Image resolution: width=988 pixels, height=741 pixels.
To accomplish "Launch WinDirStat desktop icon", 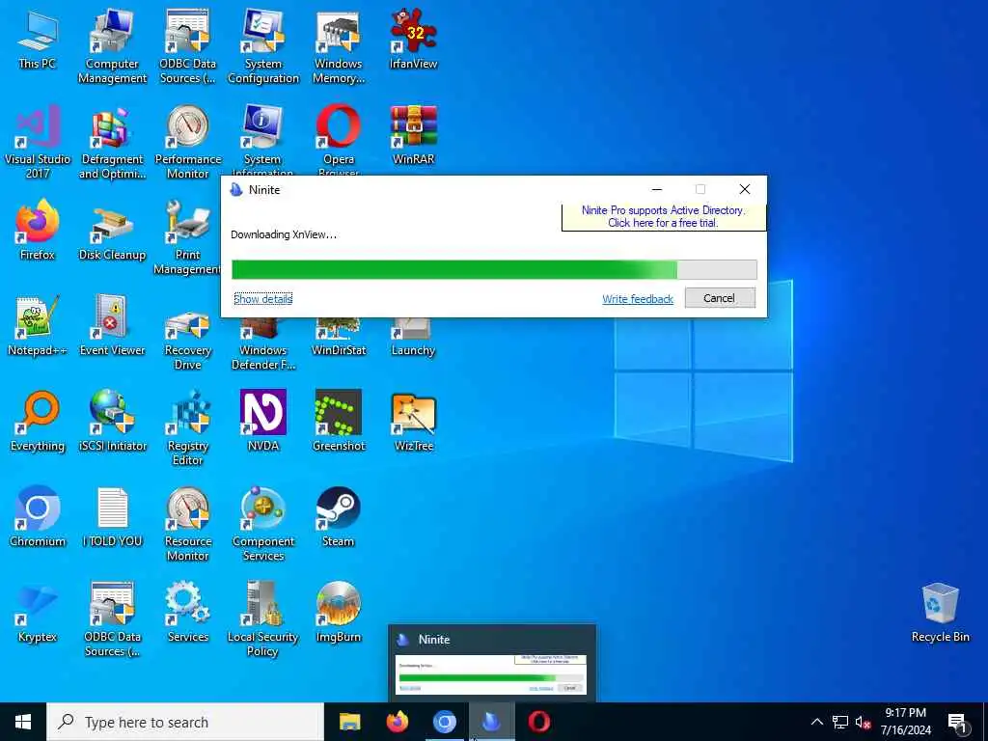I will tap(339, 337).
